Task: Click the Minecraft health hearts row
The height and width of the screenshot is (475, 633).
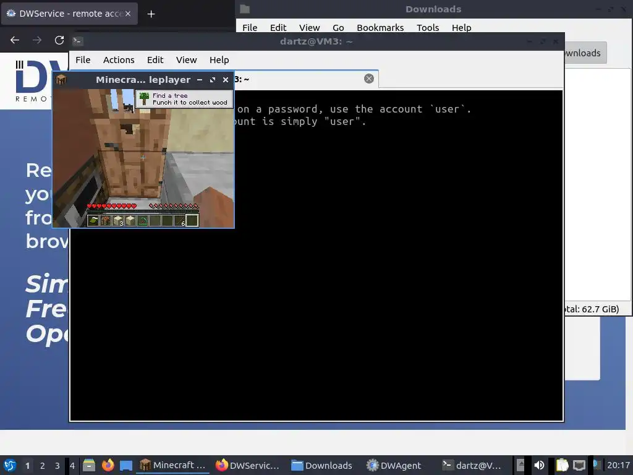Action: coord(112,206)
